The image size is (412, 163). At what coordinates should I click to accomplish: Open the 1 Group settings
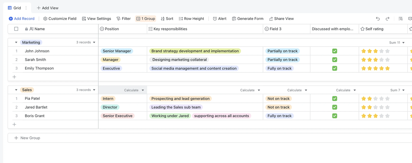(146, 19)
